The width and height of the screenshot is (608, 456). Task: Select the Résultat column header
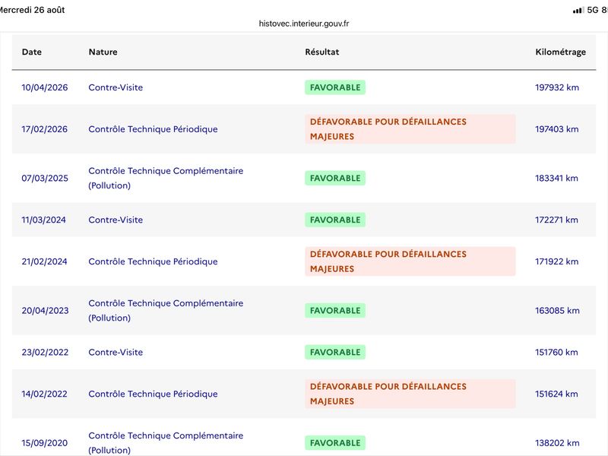coord(321,52)
